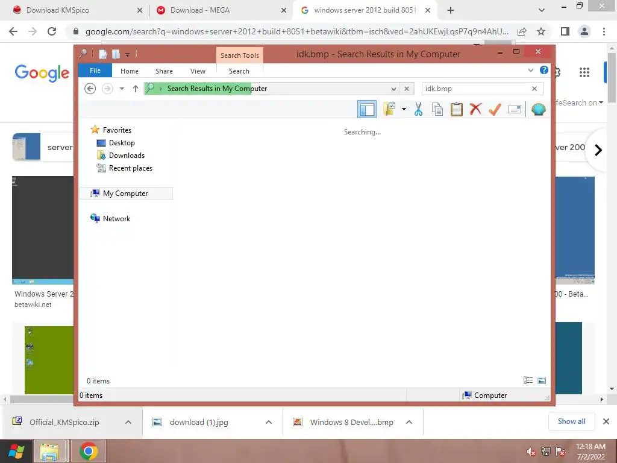Click the blue shell icon in toolbar
Screen dimensions: 617x463
click(x=538, y=109)
